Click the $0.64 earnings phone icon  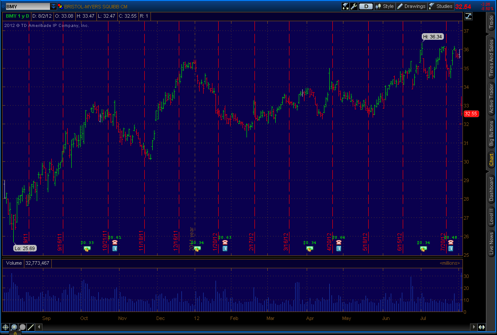tap(339, 242)
